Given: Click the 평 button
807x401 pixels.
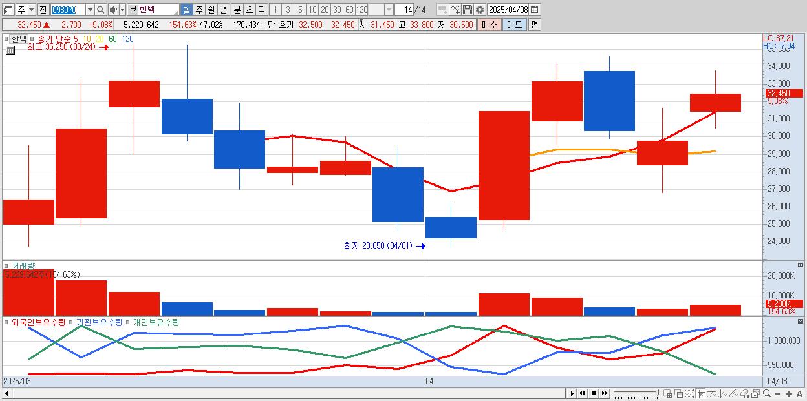Looking at the screenshot, I should pyautogui.click(x=534, y=25).
